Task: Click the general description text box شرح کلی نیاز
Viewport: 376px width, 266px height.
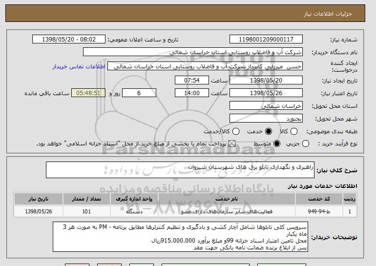Action: click(x=180, y=170)
